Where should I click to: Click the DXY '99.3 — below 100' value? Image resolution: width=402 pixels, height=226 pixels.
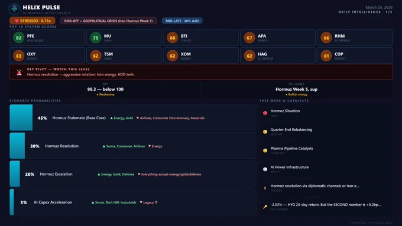click(105, 89)
